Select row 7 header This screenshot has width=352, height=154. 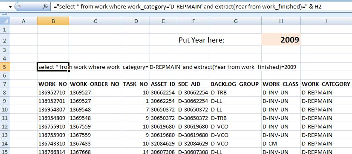pyautogui.click(x=6, y=84)
